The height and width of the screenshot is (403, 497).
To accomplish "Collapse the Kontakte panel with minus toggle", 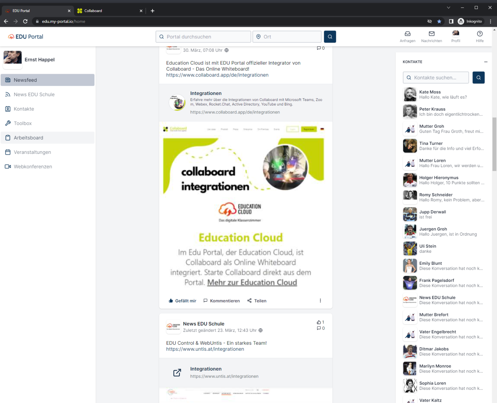I will tap(486, 62).
